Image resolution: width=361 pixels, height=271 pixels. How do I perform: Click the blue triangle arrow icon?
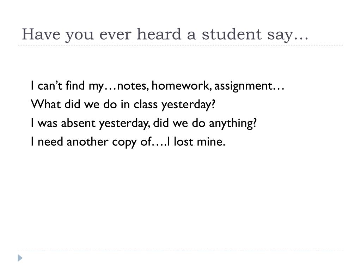[x=20, y=258]
